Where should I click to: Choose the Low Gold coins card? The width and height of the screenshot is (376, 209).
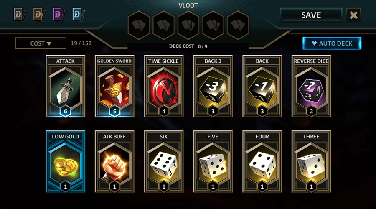click(x=66, y=162)
